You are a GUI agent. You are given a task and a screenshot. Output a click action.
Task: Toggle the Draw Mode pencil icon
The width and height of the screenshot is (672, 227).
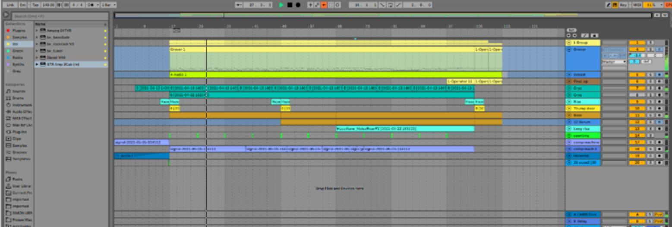609,5
